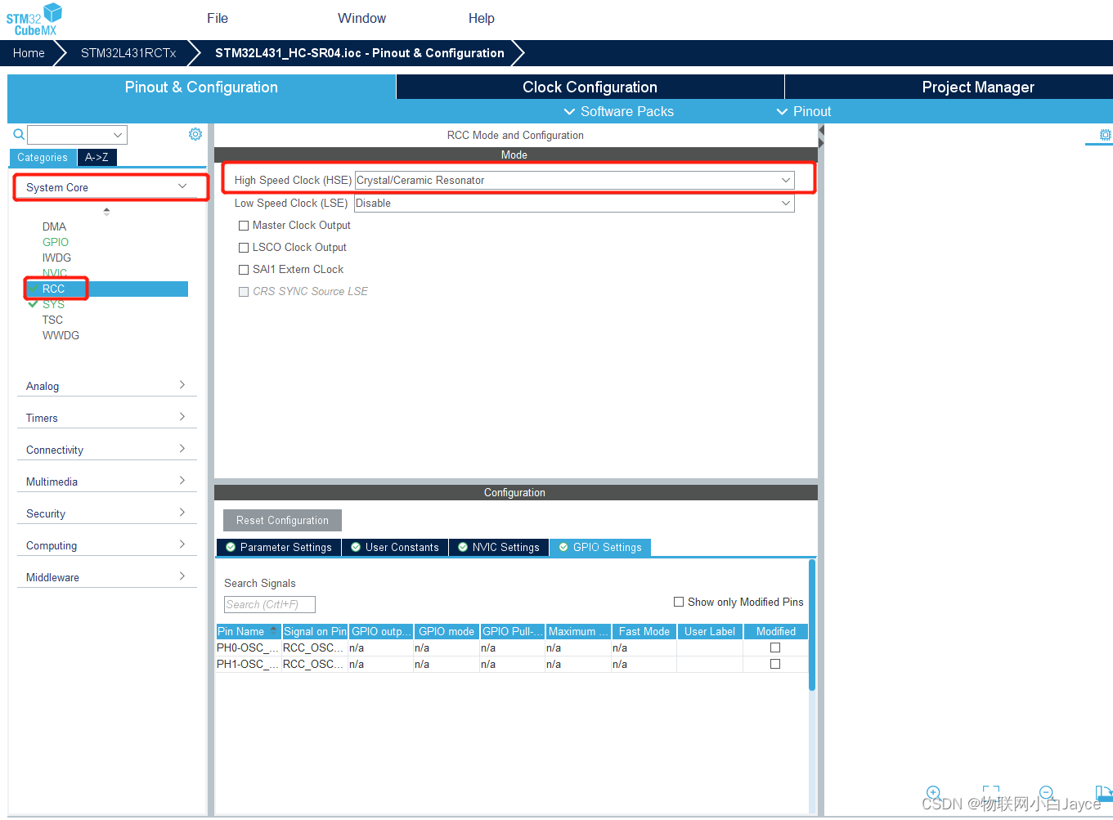Screen dimensions: 1113x820
Task: Select the Categories tab
Action: click(x=43, y=157)
